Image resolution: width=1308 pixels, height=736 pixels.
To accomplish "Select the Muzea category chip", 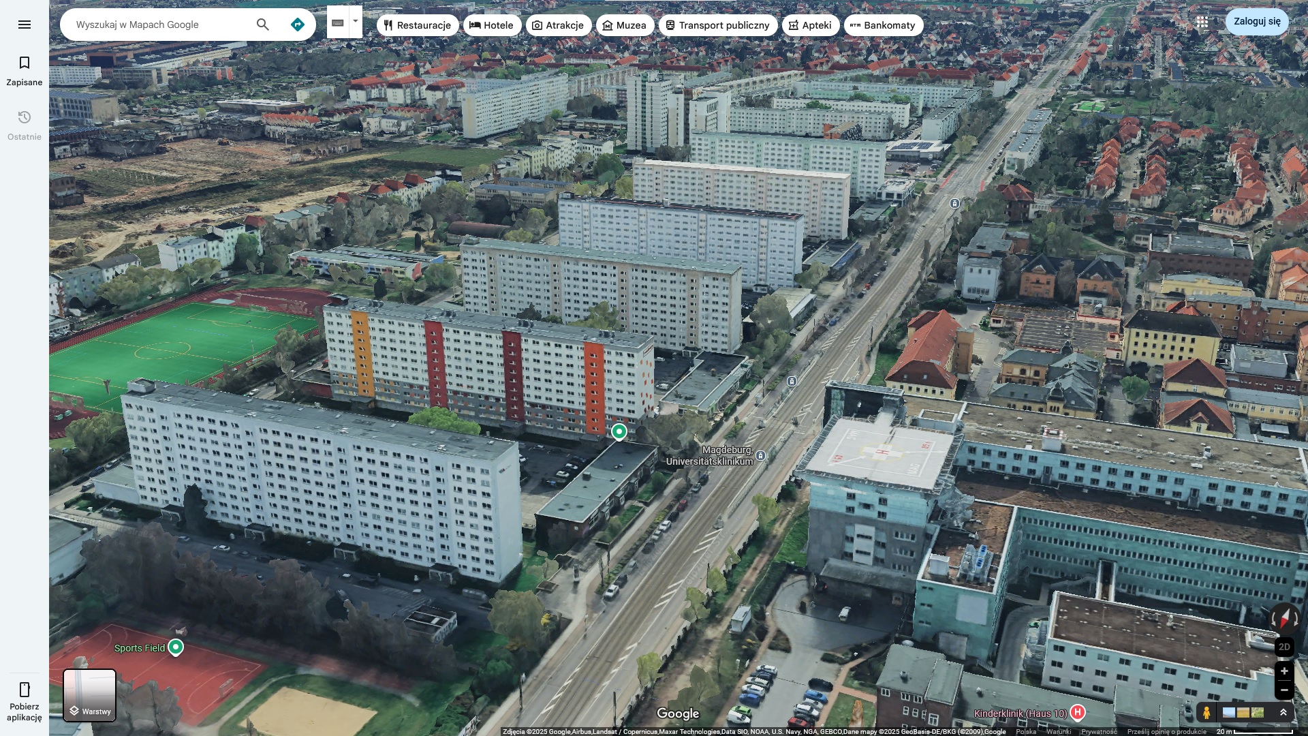I will [x=625, y=25].
